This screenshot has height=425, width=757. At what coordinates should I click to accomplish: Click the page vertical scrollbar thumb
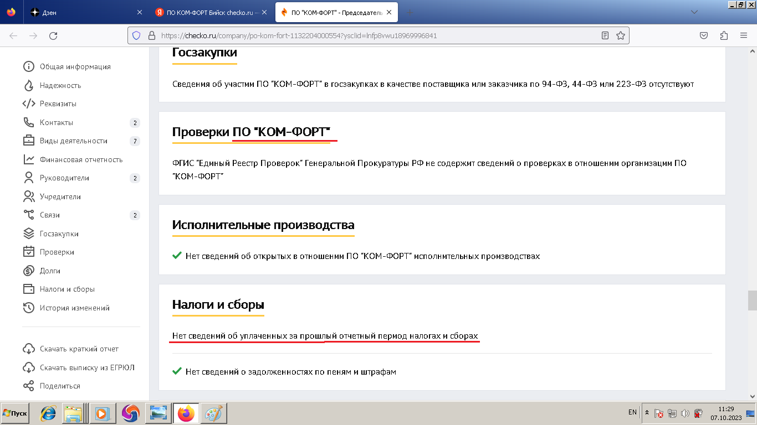coord(752,300)
